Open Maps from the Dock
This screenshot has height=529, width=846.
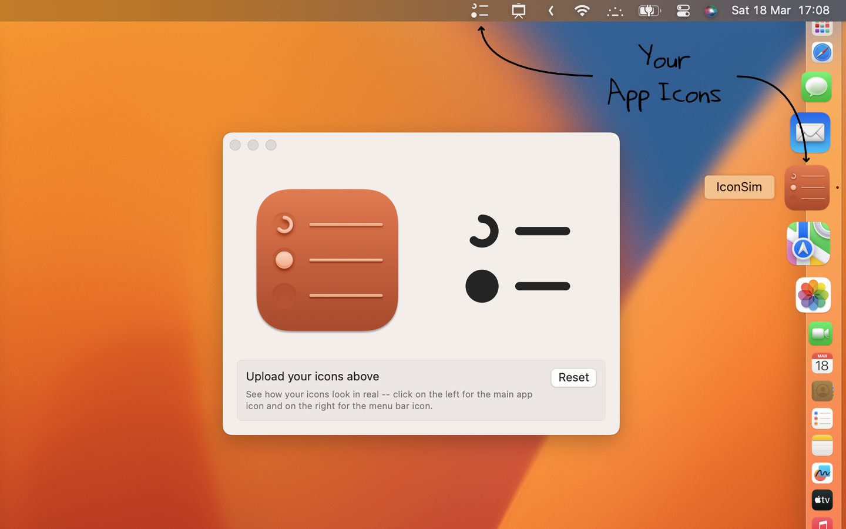click(x=808, y=243)
